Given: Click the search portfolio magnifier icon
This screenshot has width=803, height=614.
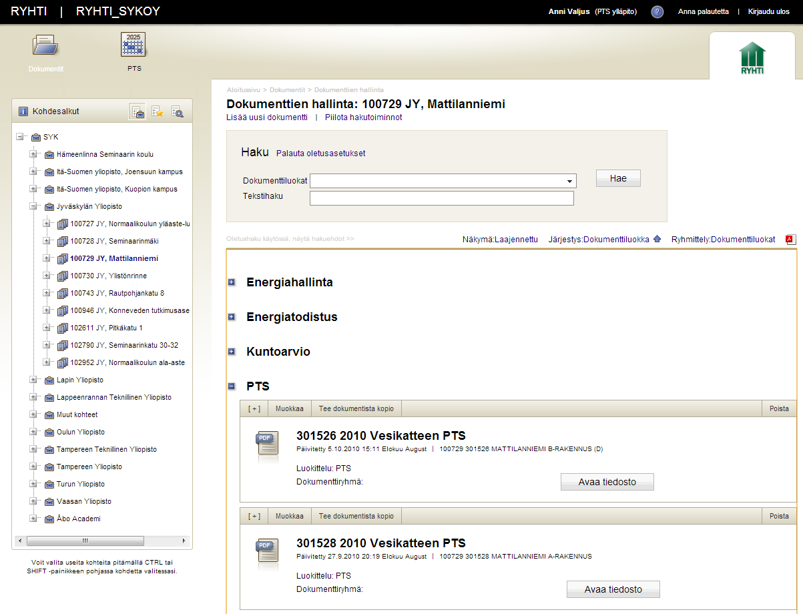Looking at the screenshot, I should point(177,112).
